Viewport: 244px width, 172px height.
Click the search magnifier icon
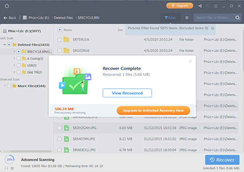click(237, 17)
